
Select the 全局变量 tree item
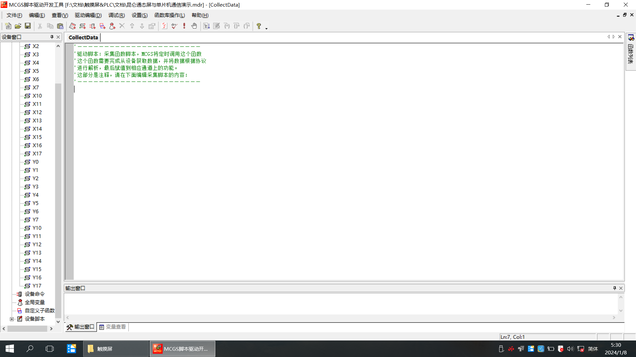tap(35, 302)
